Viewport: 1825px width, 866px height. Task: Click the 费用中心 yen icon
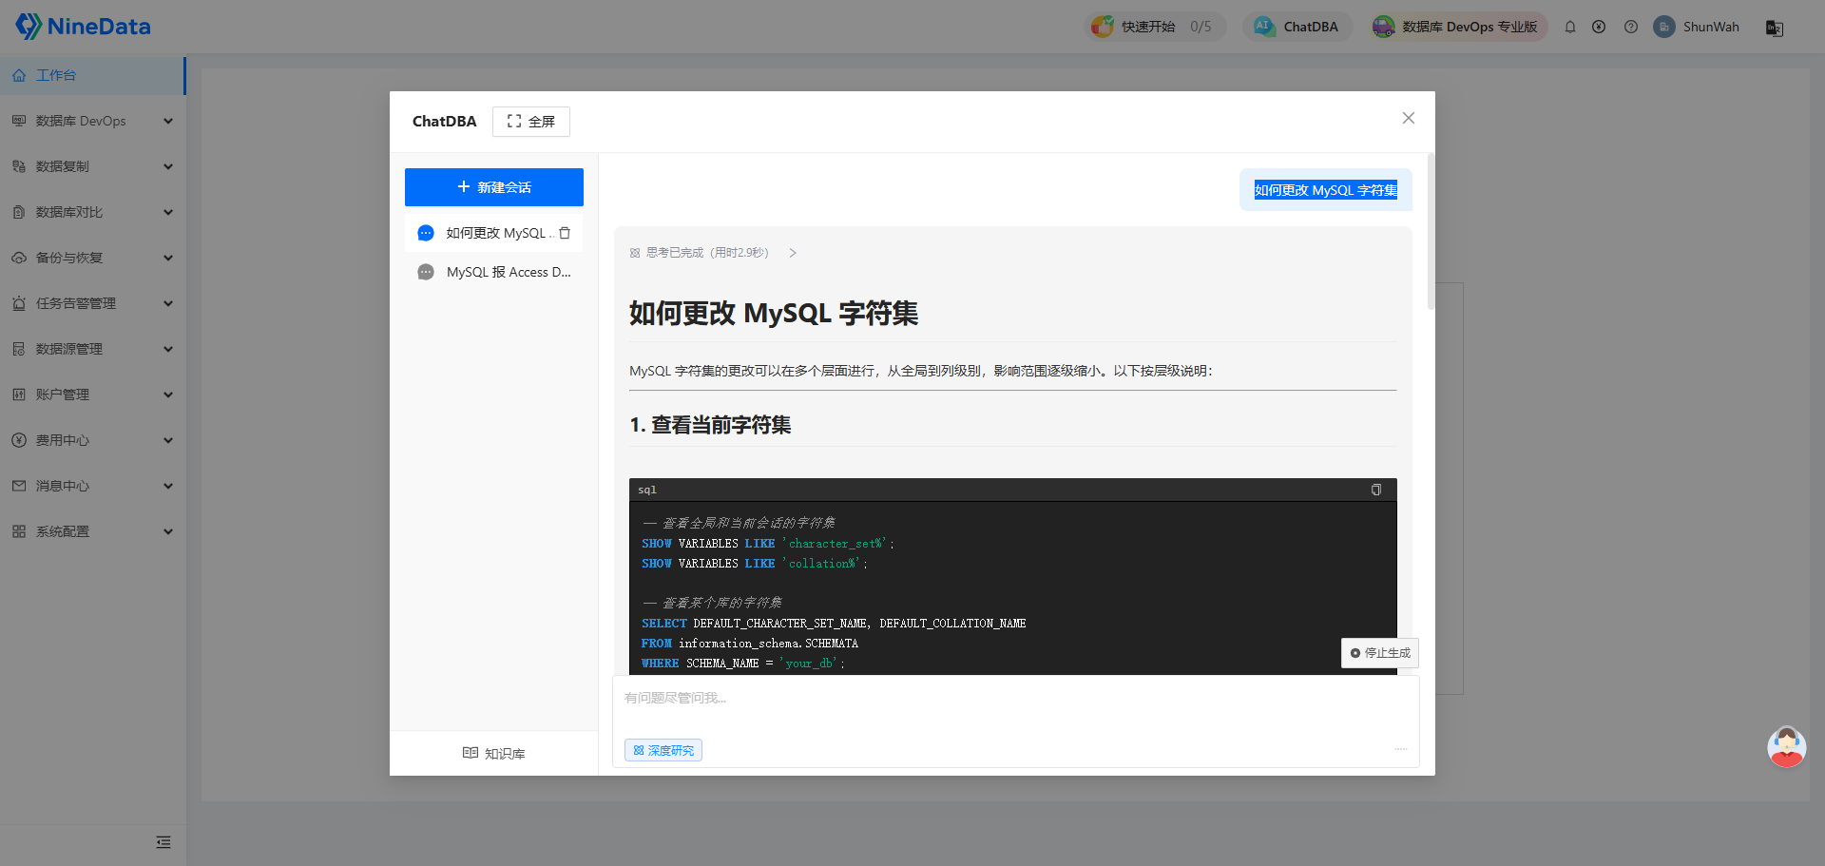pyautogui.click(x=19, y=440)
